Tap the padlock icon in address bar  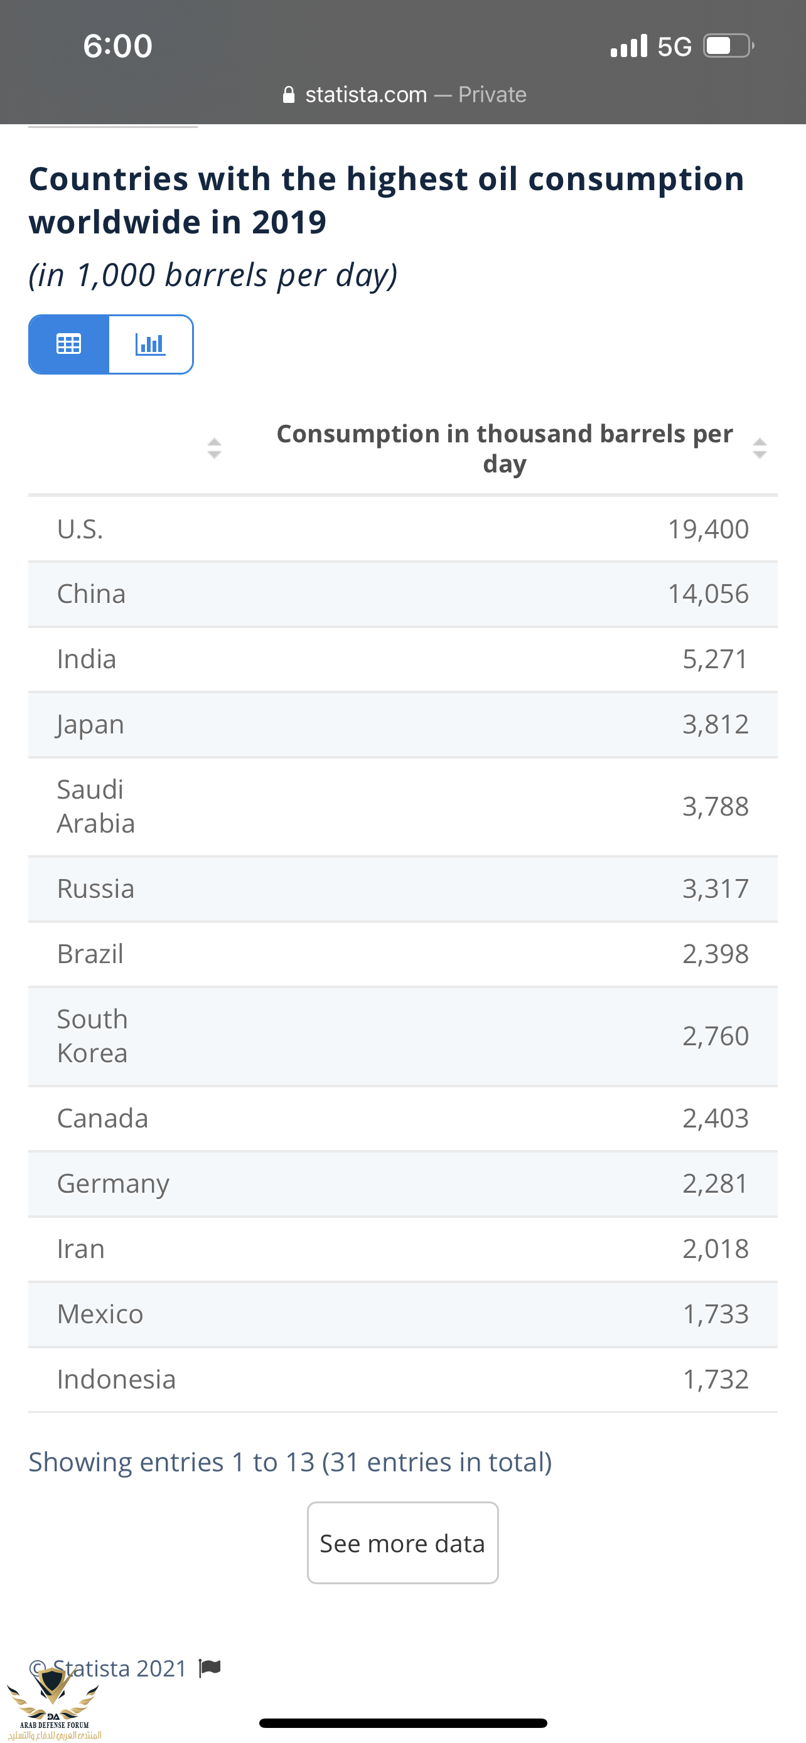tap(289, 95)
